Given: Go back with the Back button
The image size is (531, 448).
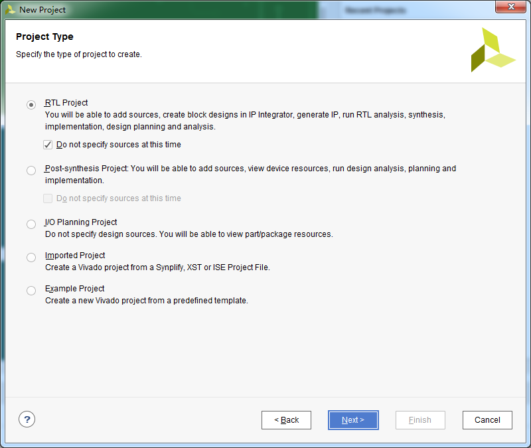Looking at the screenshot, I should [x=286, y=420].
